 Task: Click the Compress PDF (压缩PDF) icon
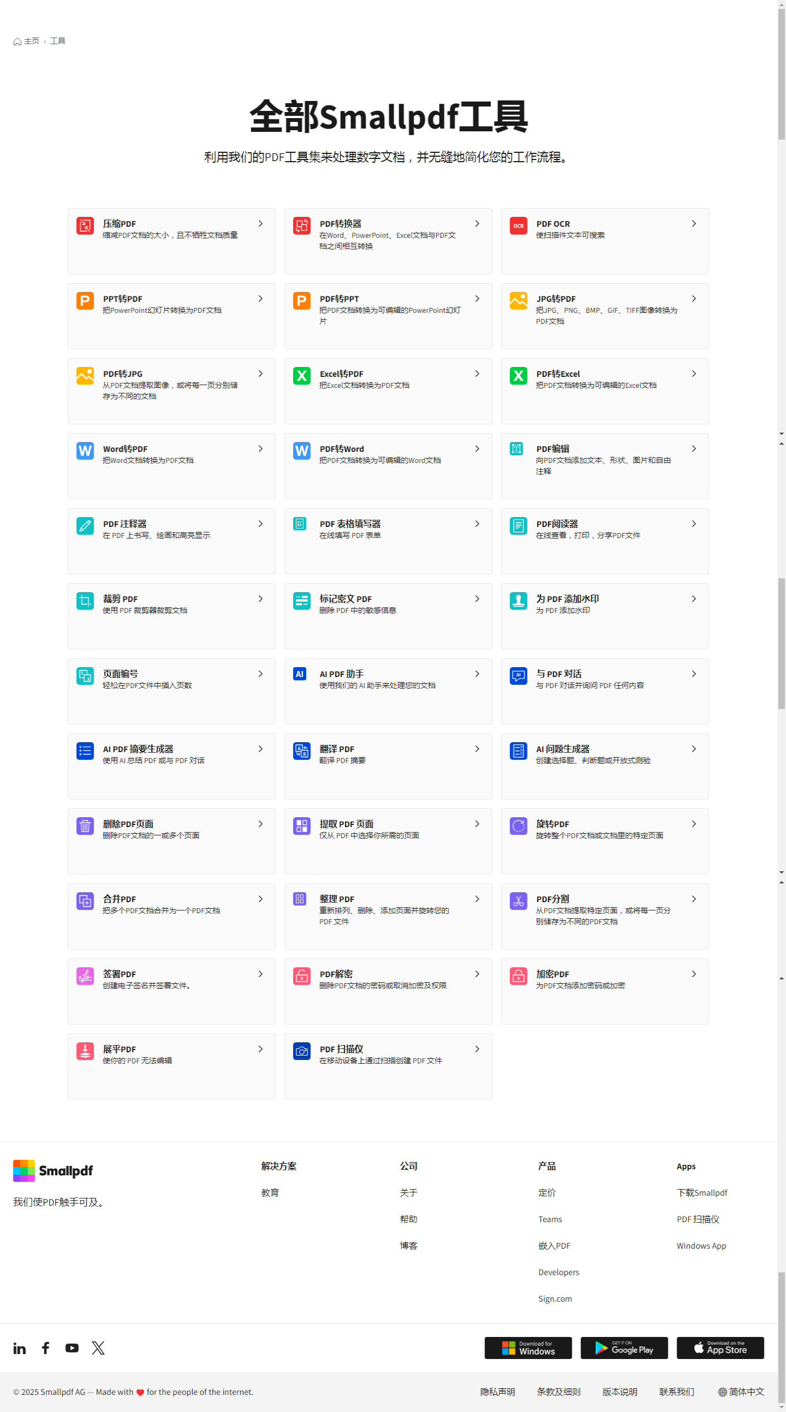(x=85, y=226)
